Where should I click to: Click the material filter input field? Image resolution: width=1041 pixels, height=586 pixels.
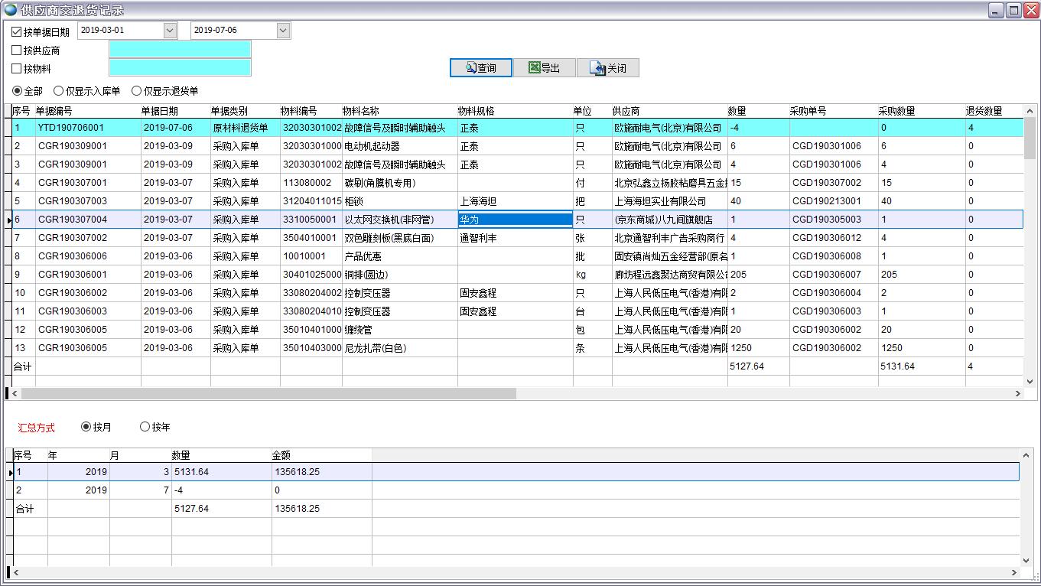[x=180, y=67]
